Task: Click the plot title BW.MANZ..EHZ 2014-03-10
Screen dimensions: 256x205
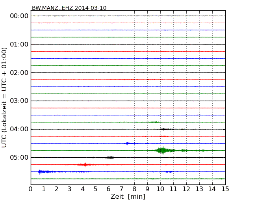Action: click(x=69, y=8)
